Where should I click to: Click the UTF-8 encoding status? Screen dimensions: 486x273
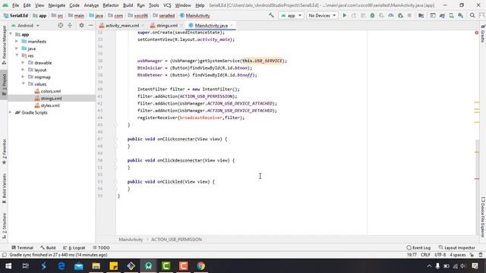click(x=440, y=255)
